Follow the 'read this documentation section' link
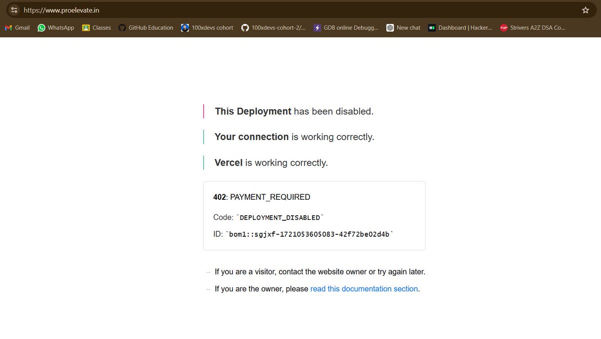 point(364,289)
